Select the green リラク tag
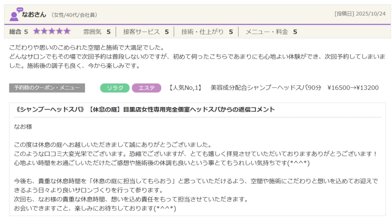Viewport: 392px width, 220px height. pyautogui.click(x=115, y=88)
